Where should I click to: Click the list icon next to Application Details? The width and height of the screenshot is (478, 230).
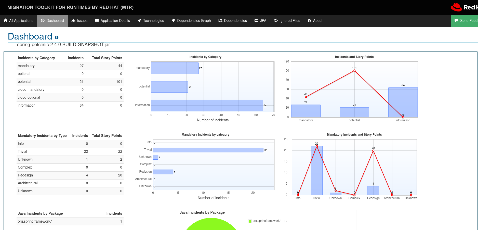coord(96,20)
